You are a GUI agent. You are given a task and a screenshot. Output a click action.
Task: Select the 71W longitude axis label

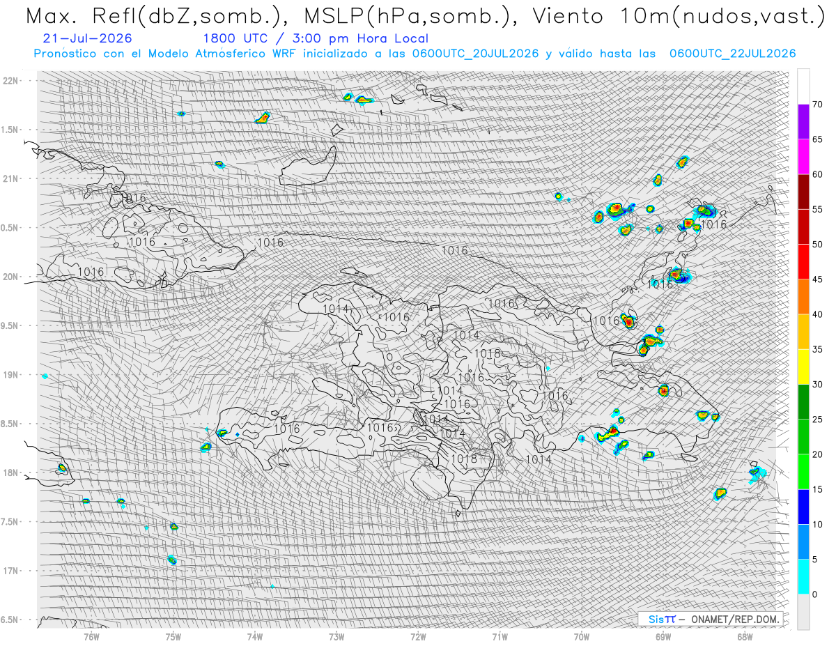coord(500,636)
